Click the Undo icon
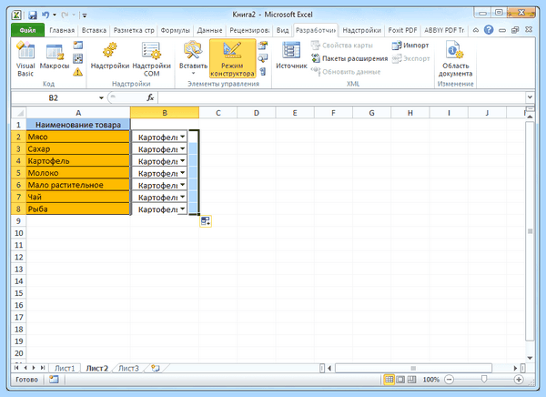The width and height of the screenshot is (546, 397). (x=45, y=15)
